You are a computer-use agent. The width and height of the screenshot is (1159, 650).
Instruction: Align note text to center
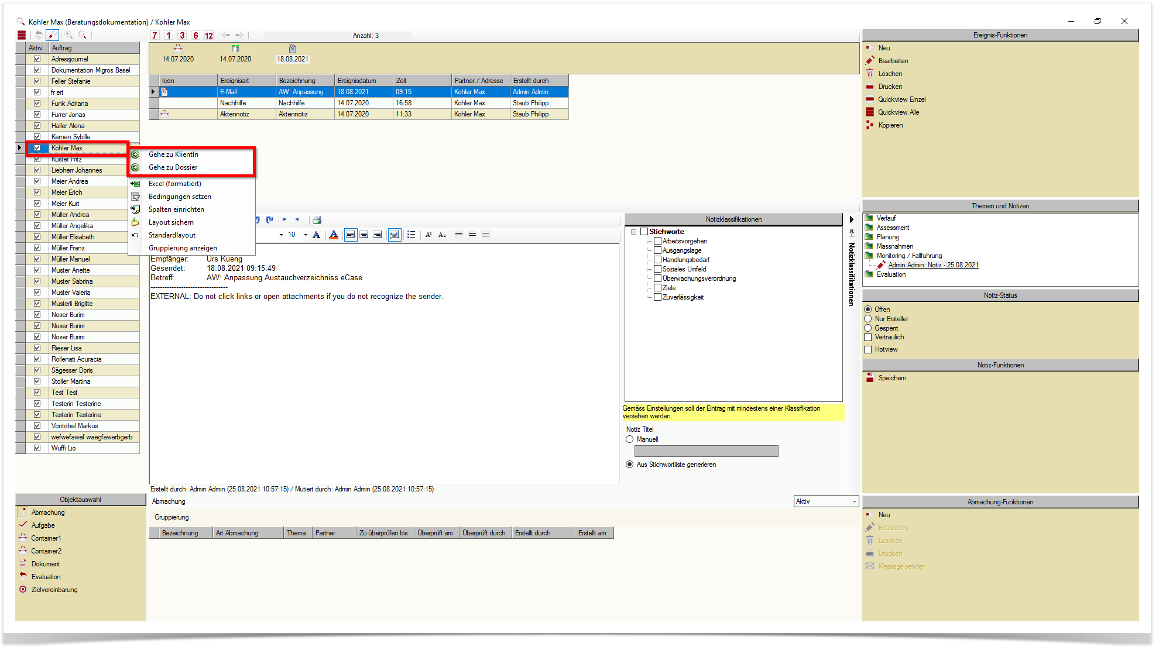[364, 235]
